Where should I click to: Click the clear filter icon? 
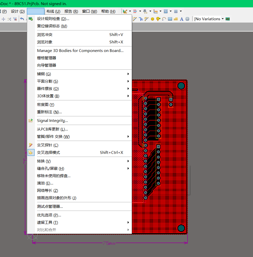pos(15,19)
